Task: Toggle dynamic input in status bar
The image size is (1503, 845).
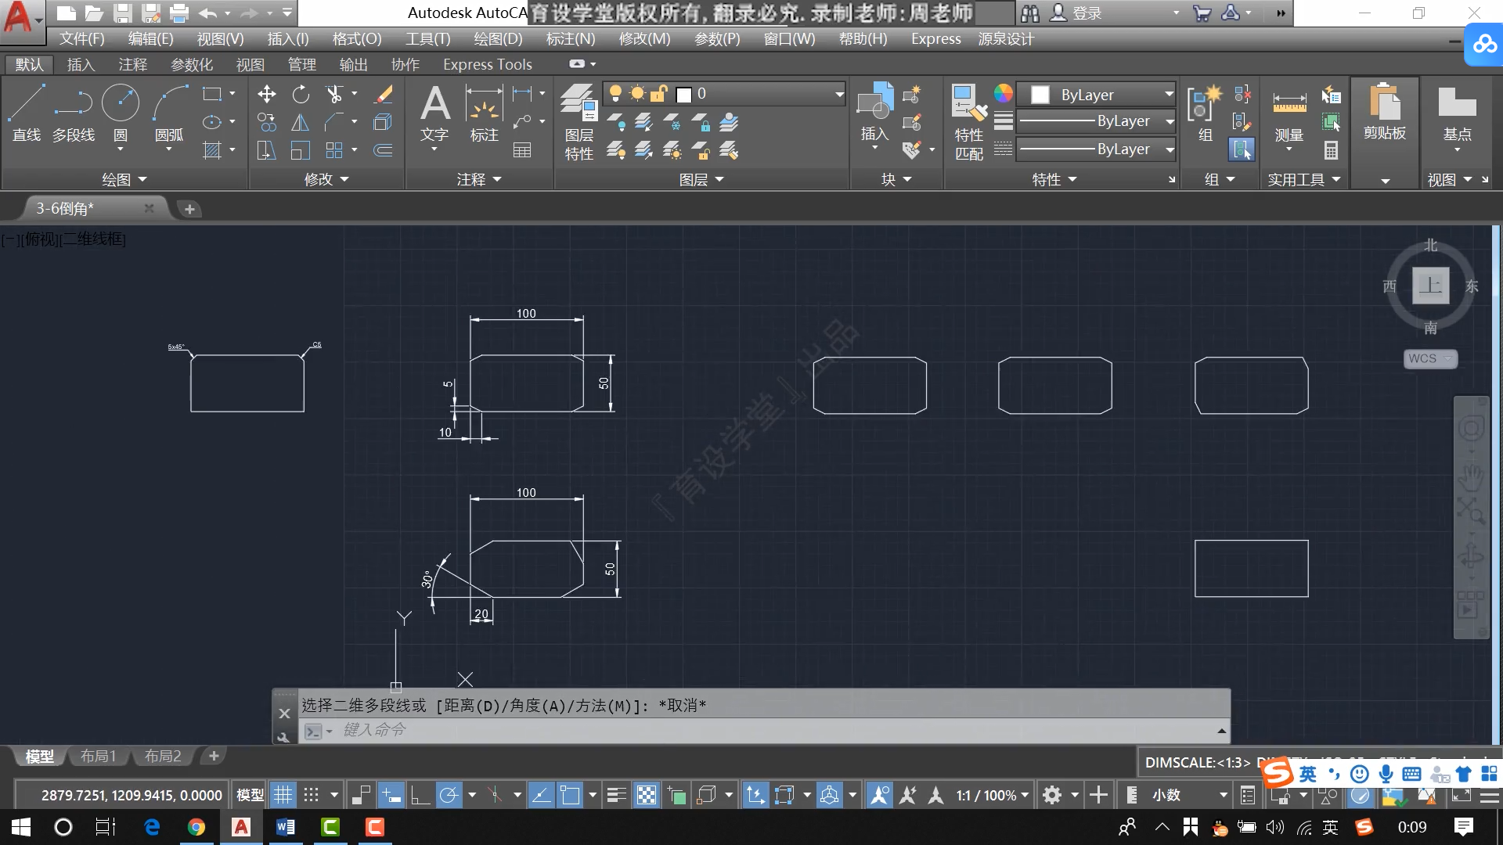Action: coord(391,796)
